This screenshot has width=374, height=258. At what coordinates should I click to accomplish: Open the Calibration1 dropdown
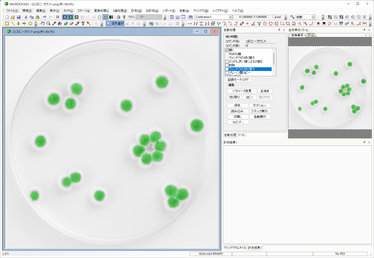[230, 17]
